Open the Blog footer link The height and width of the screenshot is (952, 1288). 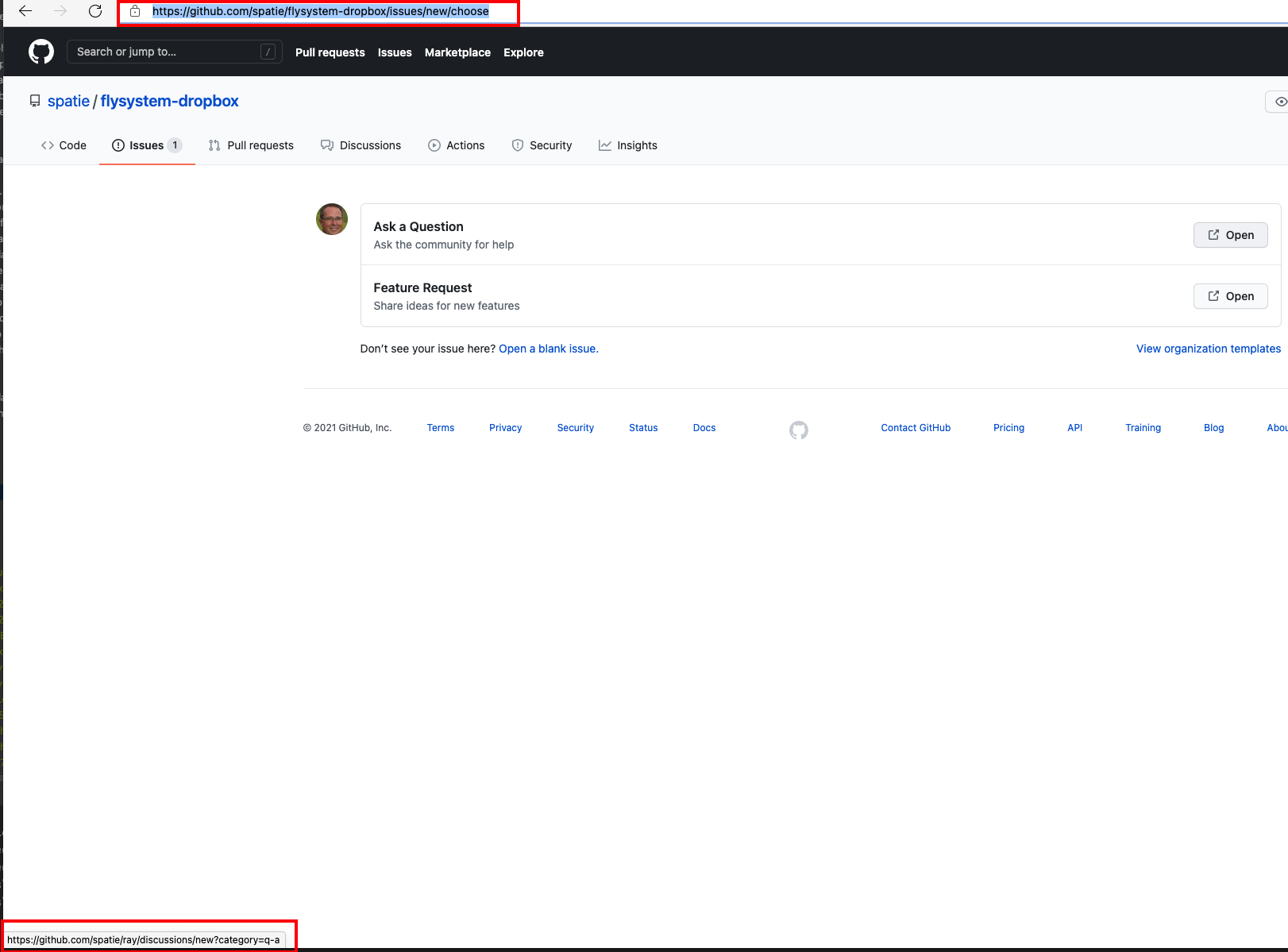pyautogui.click(x=1213, y=428)
